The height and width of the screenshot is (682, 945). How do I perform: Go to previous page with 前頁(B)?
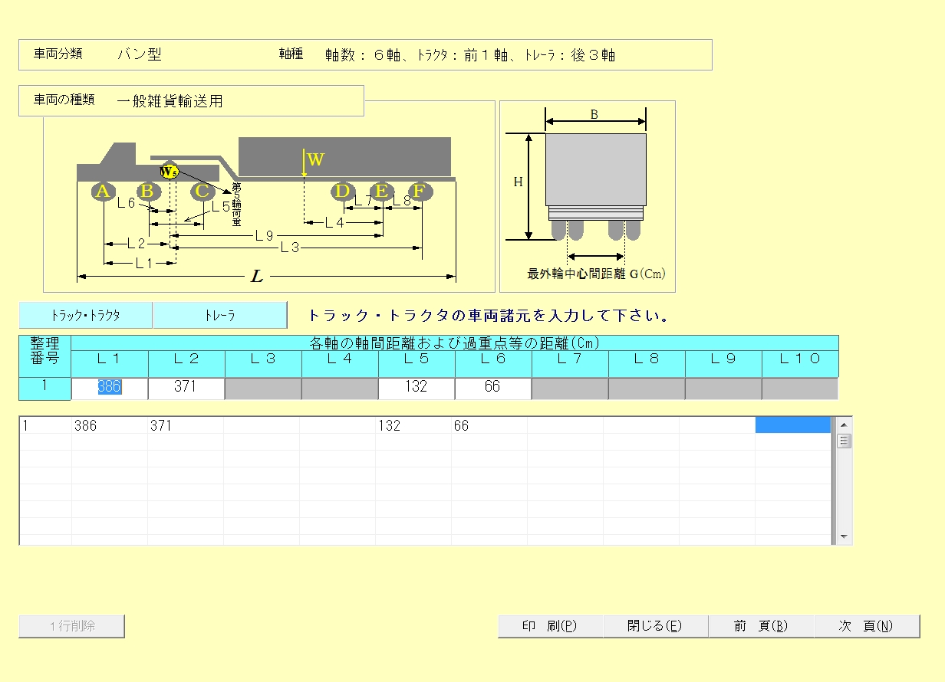[761, 626]
